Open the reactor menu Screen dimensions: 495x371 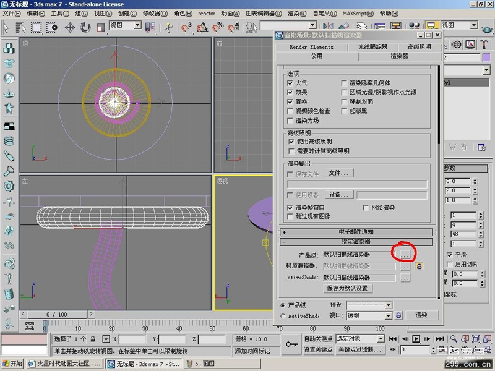(x=207, y=14)
